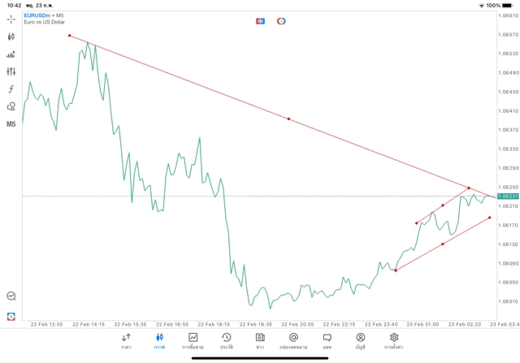Screen dimensions: 520x363
Task: Open chart settings sliders icon
Action: pos(11,71)
